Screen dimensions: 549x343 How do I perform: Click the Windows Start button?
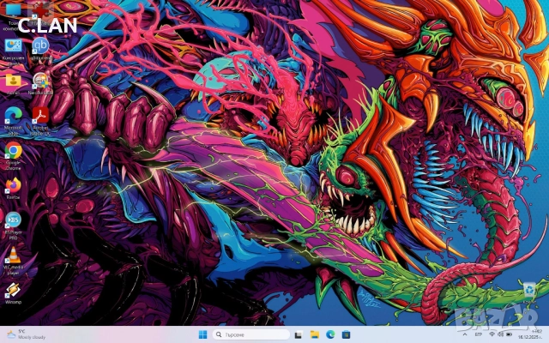203,334
